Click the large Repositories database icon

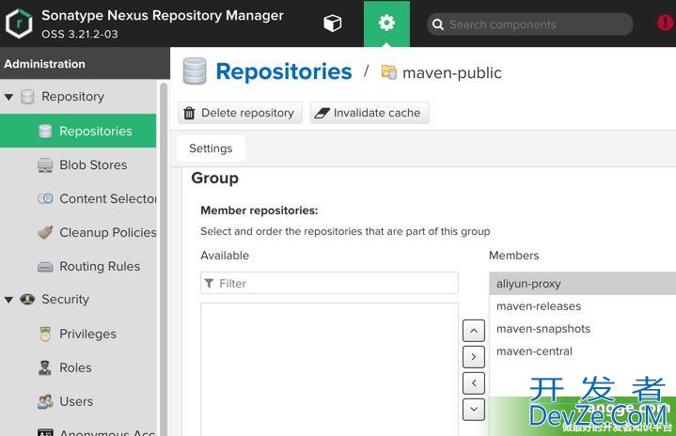195,71
